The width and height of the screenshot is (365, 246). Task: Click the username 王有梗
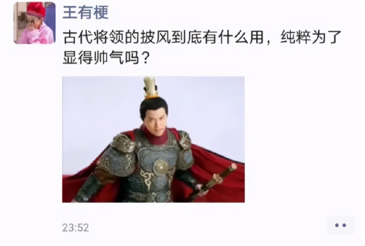[86, 12]
